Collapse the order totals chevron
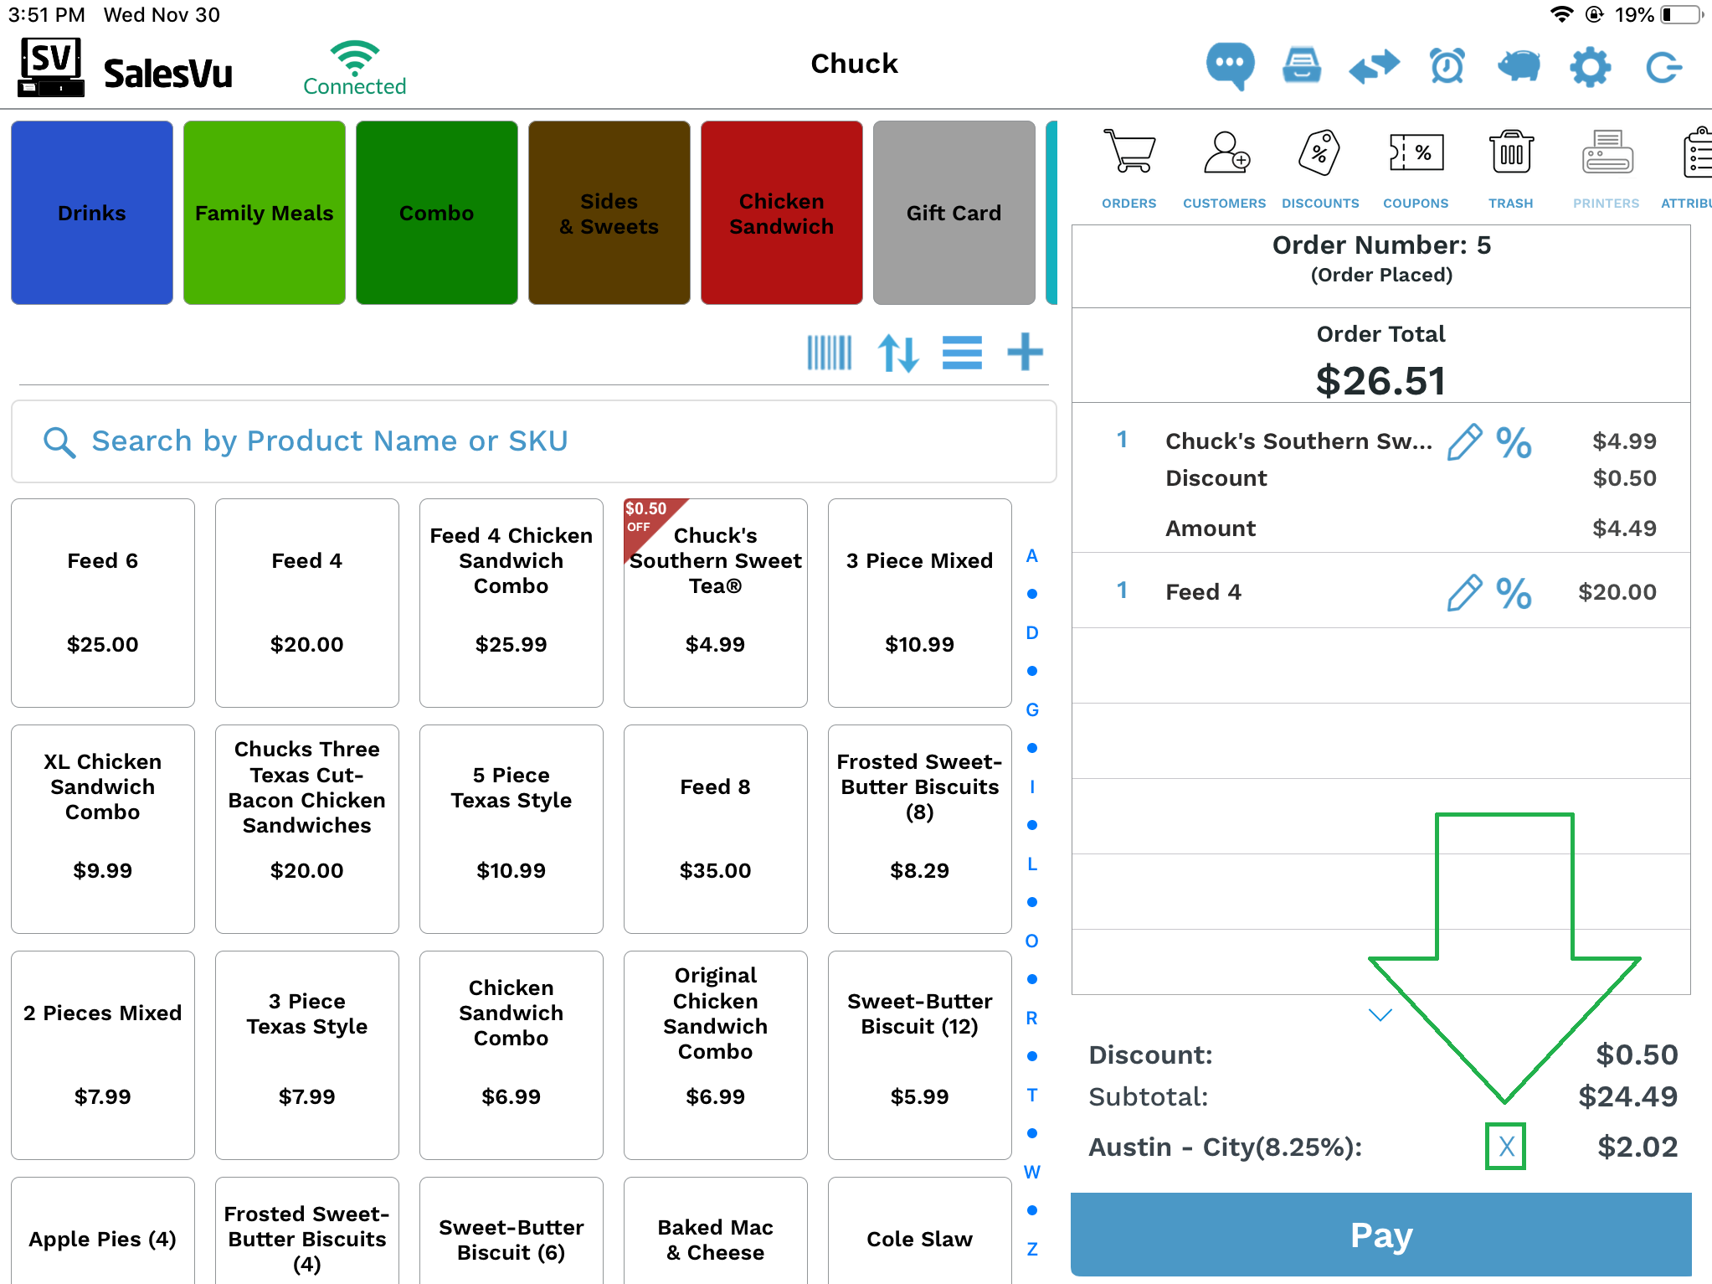1712x1284 pixels. 1380,1015
